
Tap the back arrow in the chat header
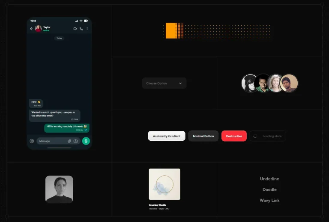click(x=31, y=29)
